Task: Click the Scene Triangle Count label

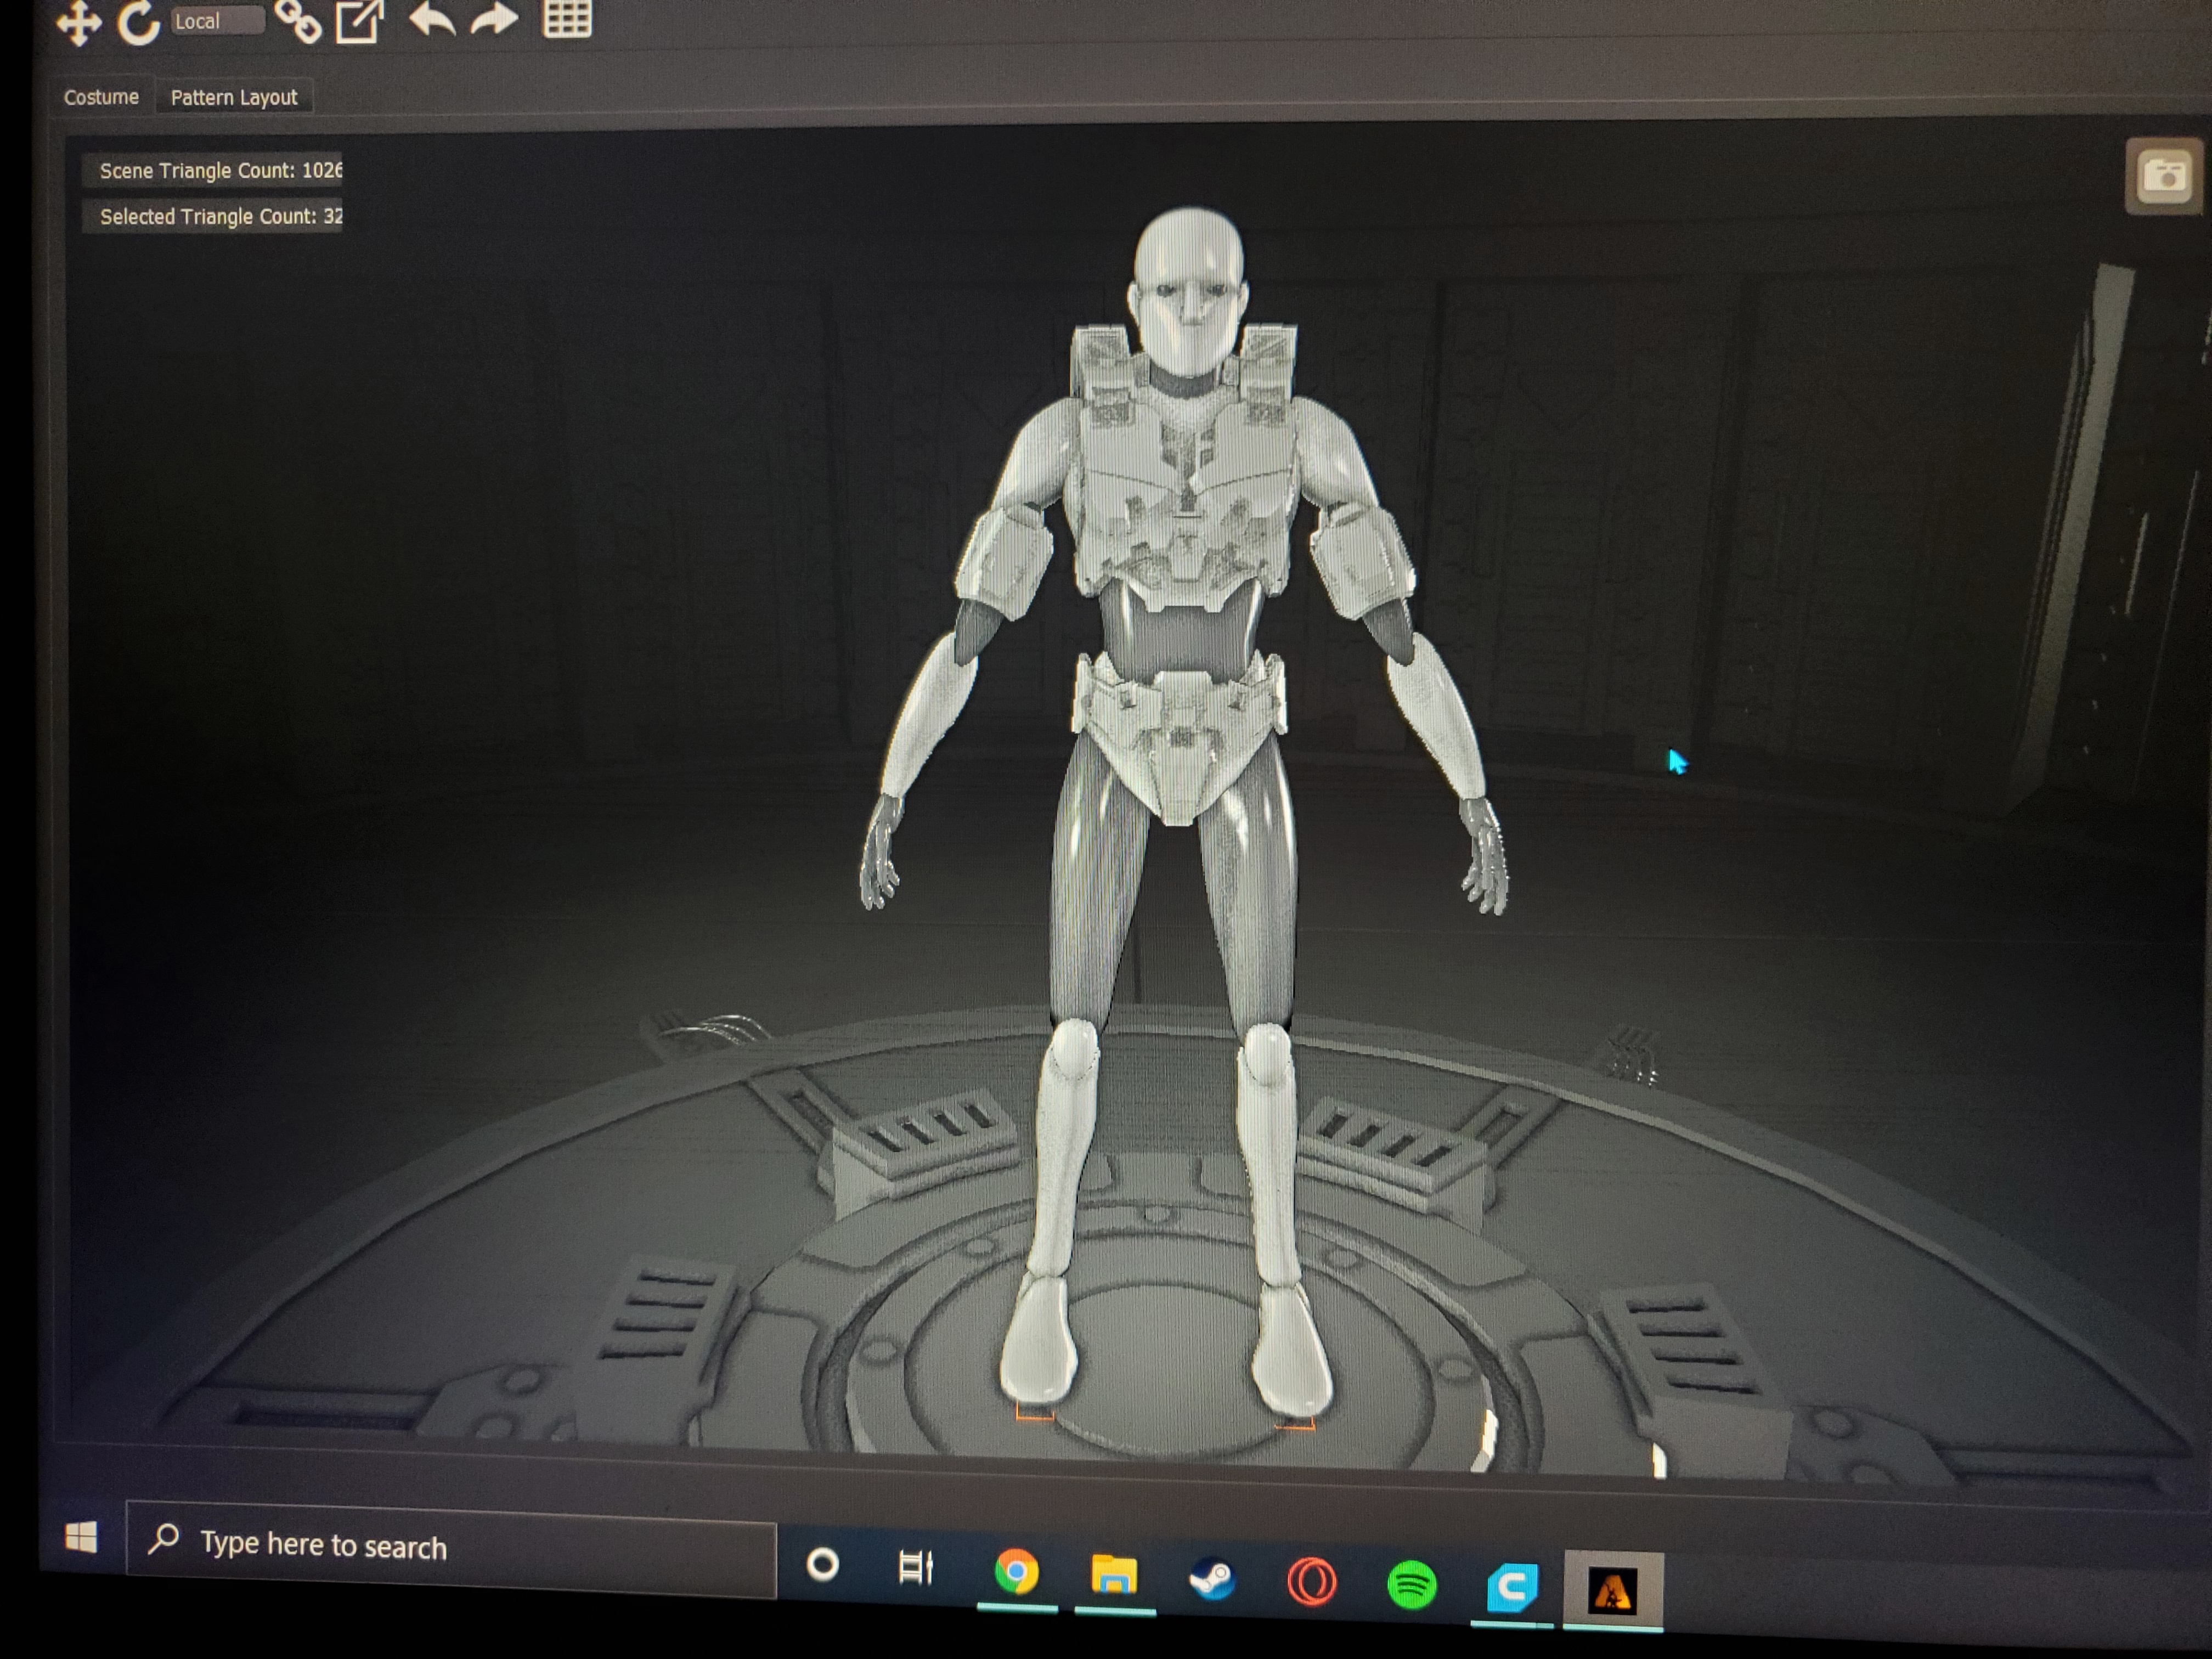Action: [x=213, y=170]
